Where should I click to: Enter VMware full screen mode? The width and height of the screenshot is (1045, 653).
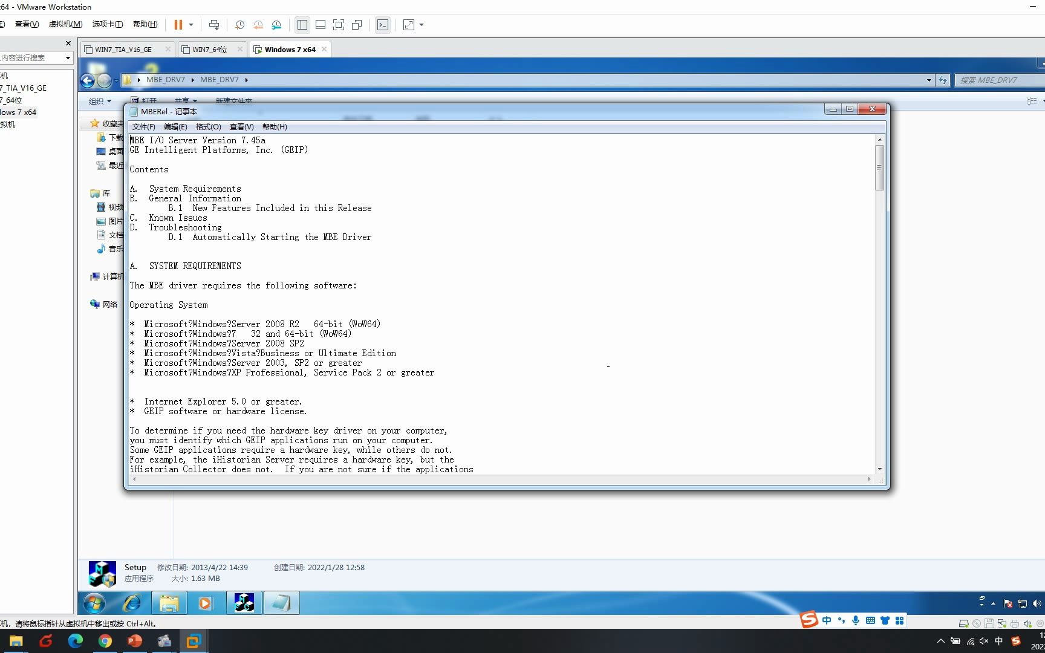coord(339,25)
